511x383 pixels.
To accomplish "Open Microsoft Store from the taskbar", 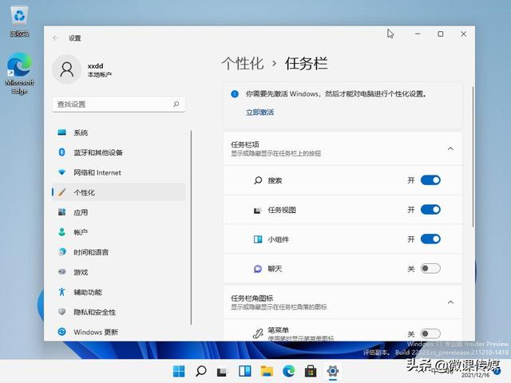I will click(311, 371).
